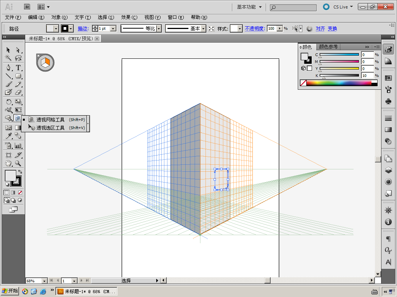Click the perspective plane switching widget
This screenshot has width=397, height=297.
point(45,63)
